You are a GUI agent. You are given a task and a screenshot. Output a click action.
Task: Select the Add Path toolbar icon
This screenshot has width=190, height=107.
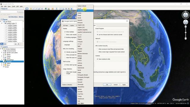tap(36, 9)
